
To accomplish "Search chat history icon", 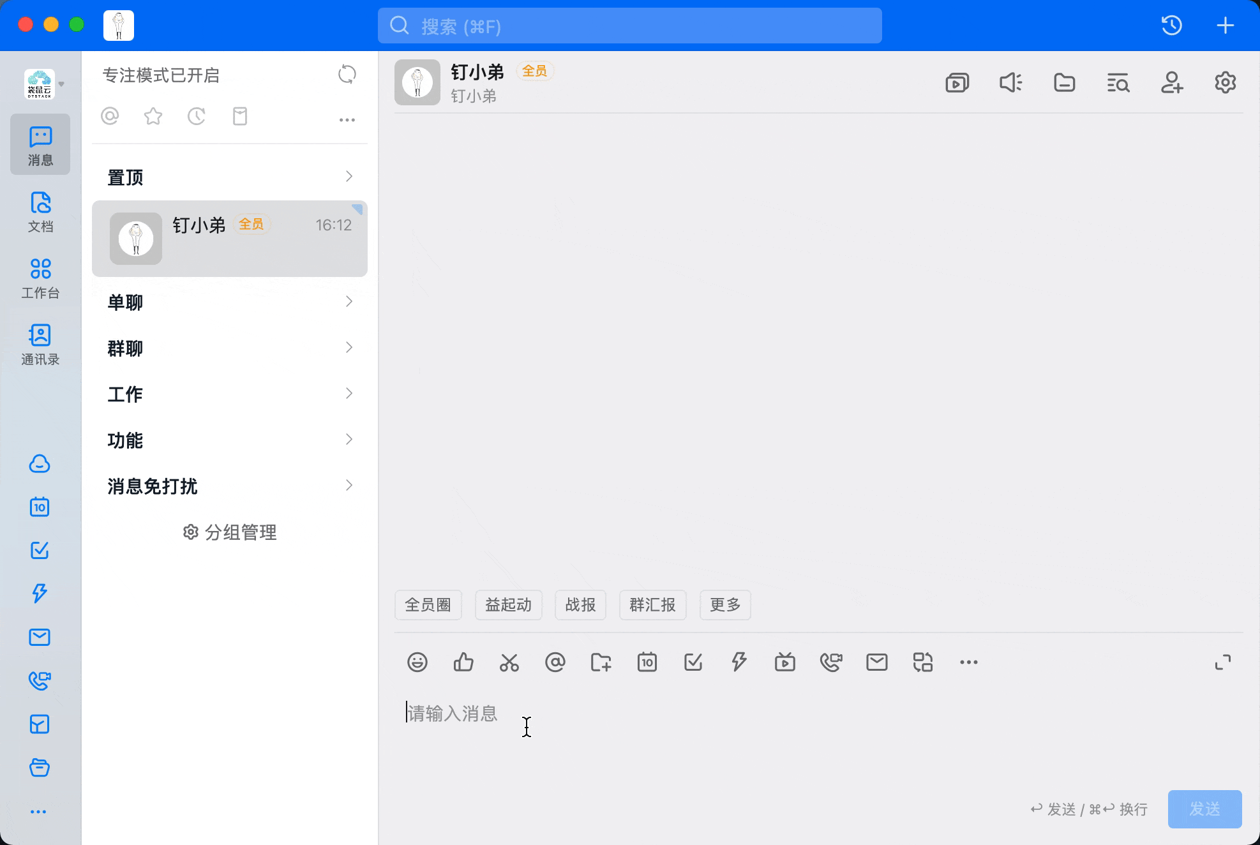I will click(1118, 83).
